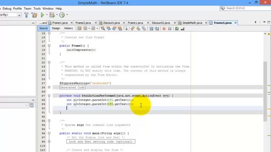Expand look and feel fold at line 98
This screenshot has height=152, width=271.
(49, 141)
